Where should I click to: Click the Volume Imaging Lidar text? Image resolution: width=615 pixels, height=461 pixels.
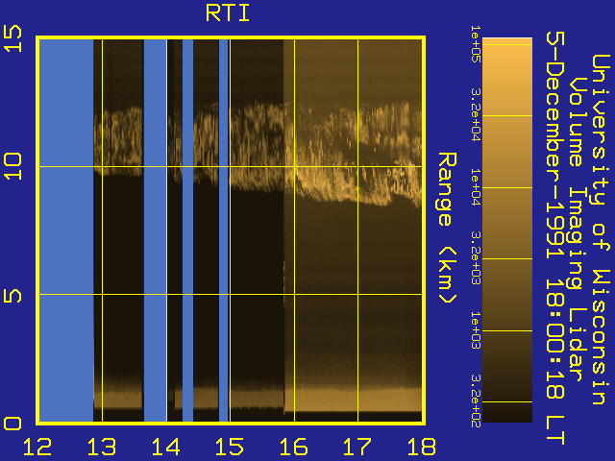point(577,230)
